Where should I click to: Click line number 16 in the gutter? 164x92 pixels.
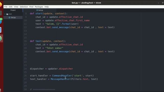tap(25, 41)
